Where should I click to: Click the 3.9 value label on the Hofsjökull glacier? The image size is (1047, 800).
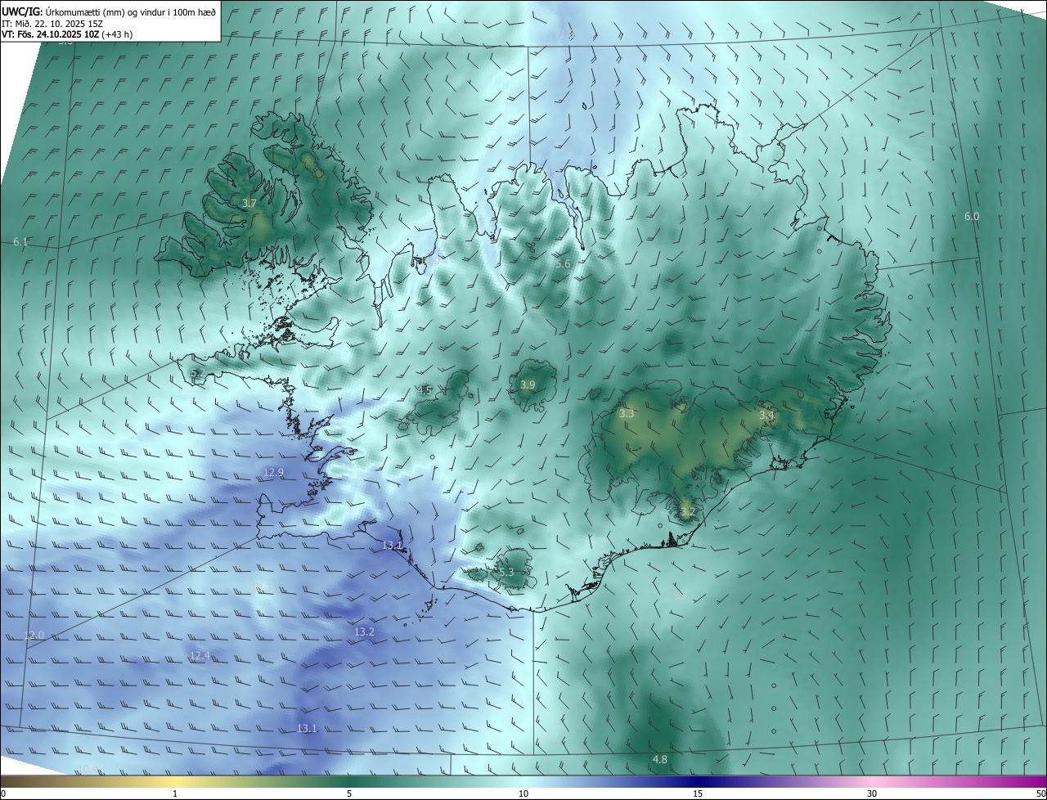pos(528,384)
